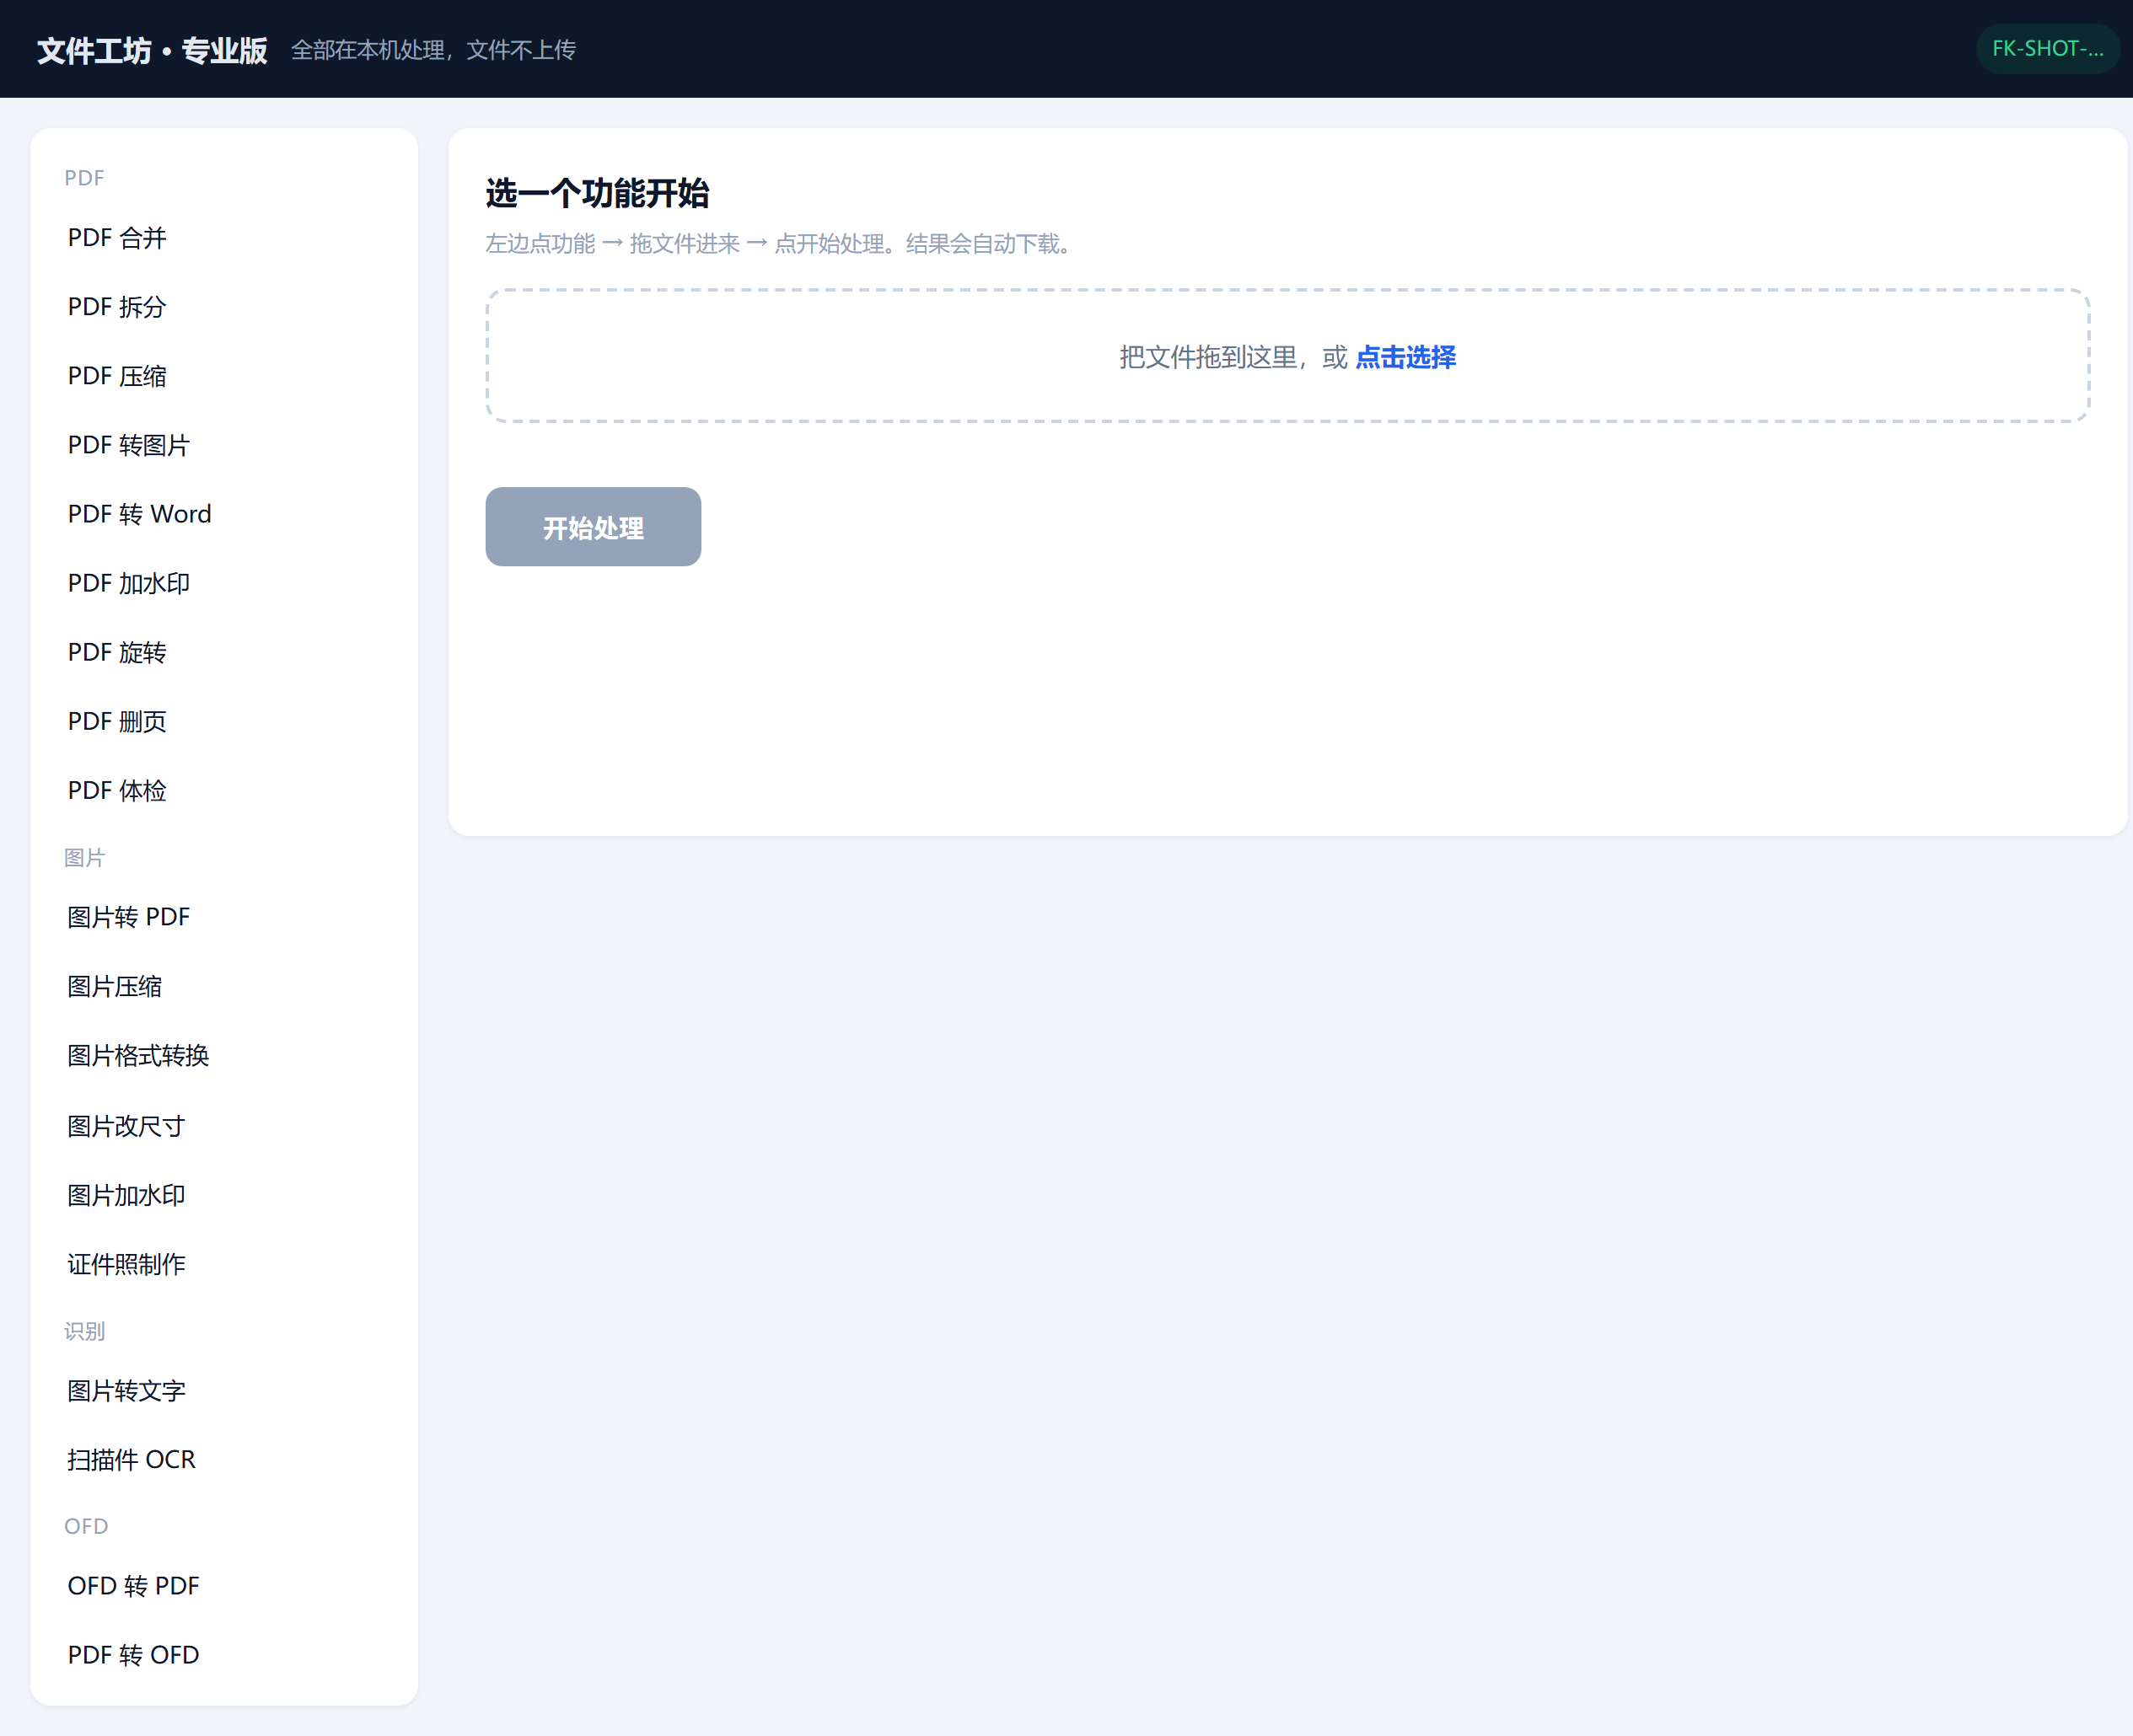Click the FK-SHOT license badge

coord(2047,49)
